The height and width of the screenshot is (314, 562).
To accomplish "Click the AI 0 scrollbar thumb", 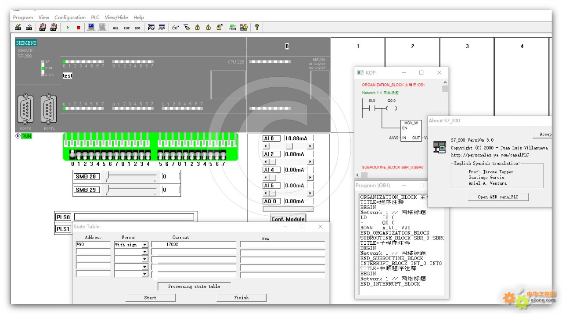I will point(289,146).
